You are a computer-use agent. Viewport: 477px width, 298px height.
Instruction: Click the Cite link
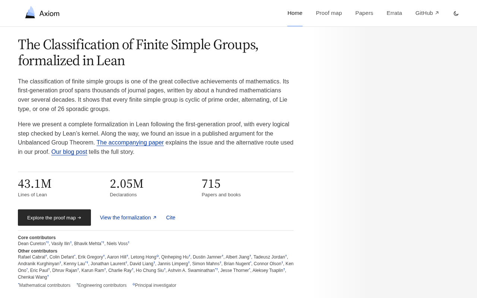pos(171,218)
